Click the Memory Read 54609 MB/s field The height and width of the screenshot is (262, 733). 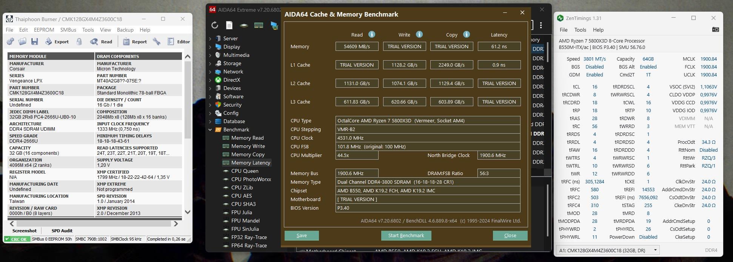(357, 46)
